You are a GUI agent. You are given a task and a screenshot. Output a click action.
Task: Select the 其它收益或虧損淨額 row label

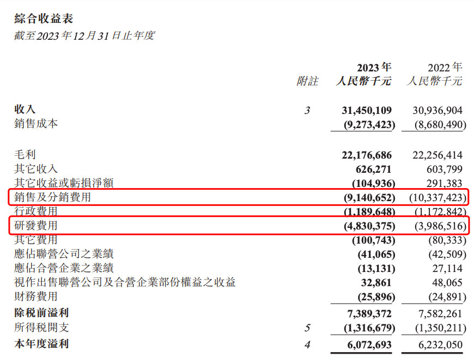[63, 183]
